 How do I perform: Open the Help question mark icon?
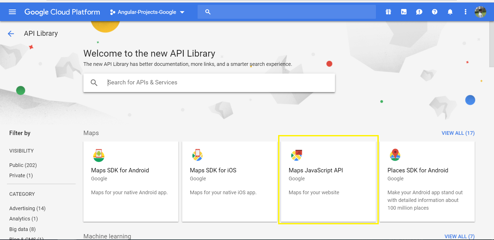coord(435,12)
